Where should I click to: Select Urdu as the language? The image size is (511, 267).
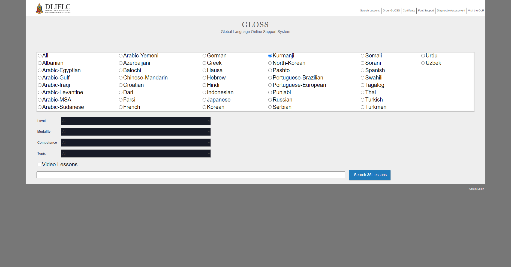[423, 56]
